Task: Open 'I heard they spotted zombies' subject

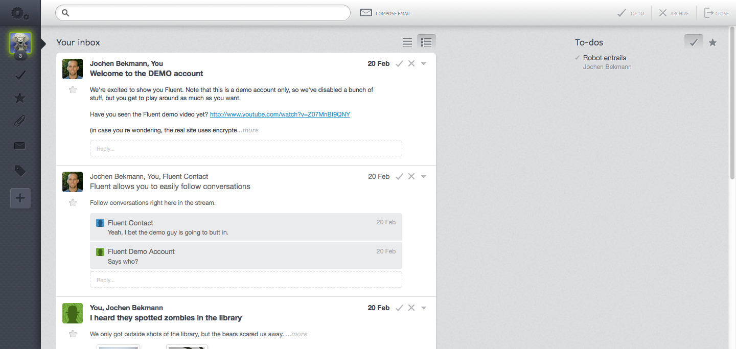Action: click(x=166, y=318)
